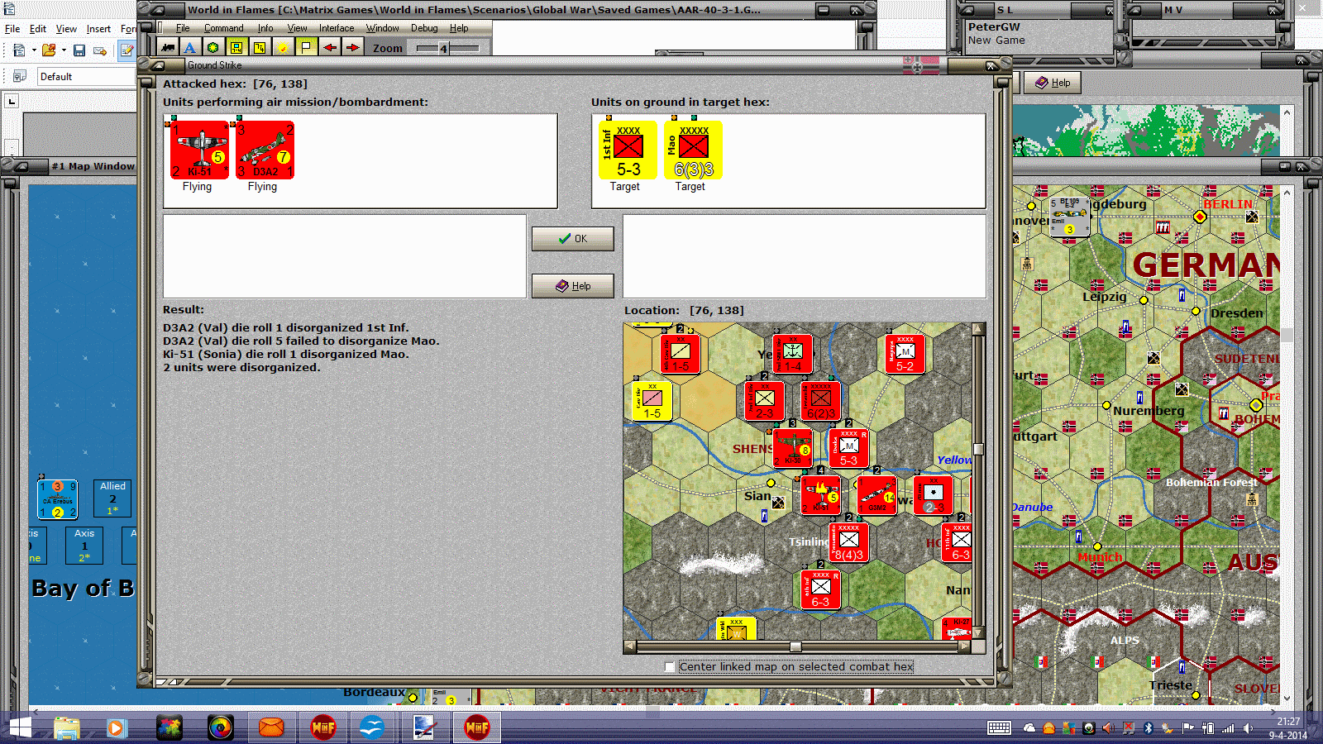Click the clock showing 21:27
Screen dimensions: 1323x744
(x=1288, y=722)
